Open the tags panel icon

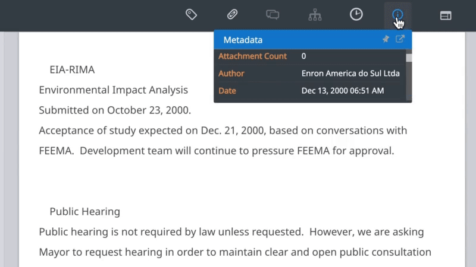click(x=191, y=14)
